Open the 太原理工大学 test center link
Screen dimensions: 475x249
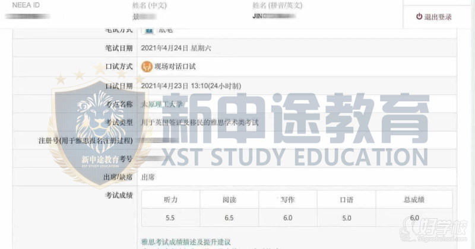(161, 104)
